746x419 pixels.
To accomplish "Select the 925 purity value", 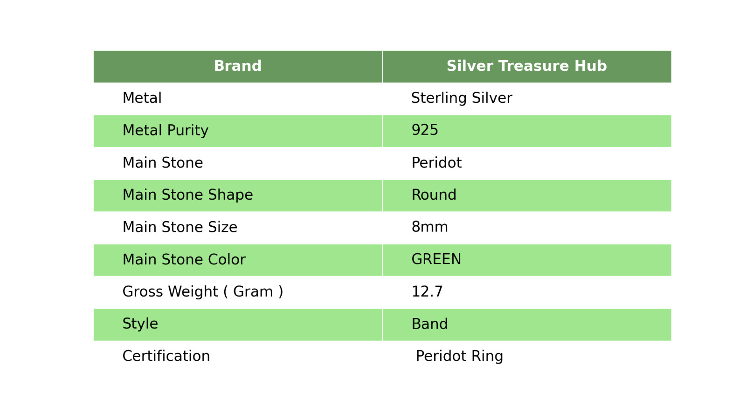I will pyautogui.click(x=425, y=130).
